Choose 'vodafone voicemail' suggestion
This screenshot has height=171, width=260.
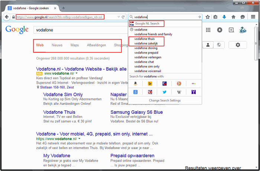(x=165, y=71)
